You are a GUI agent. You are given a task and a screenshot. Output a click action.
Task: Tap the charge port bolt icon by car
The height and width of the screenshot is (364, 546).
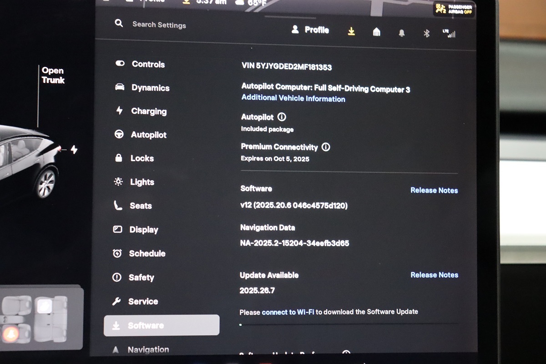point(74,149)
